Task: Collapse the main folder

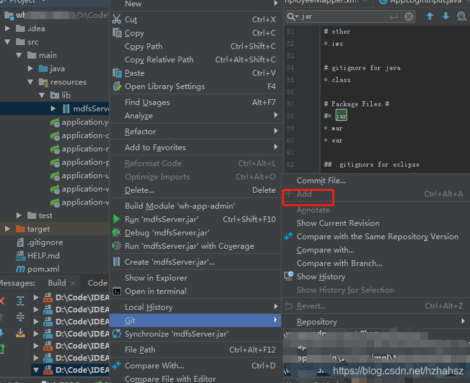Action: [x=19, y=55]
